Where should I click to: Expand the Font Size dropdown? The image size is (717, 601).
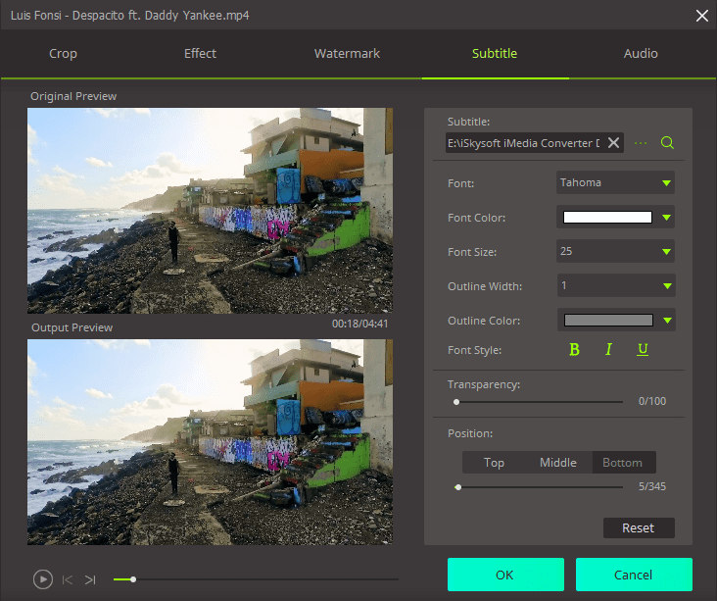tap(615, 251)
